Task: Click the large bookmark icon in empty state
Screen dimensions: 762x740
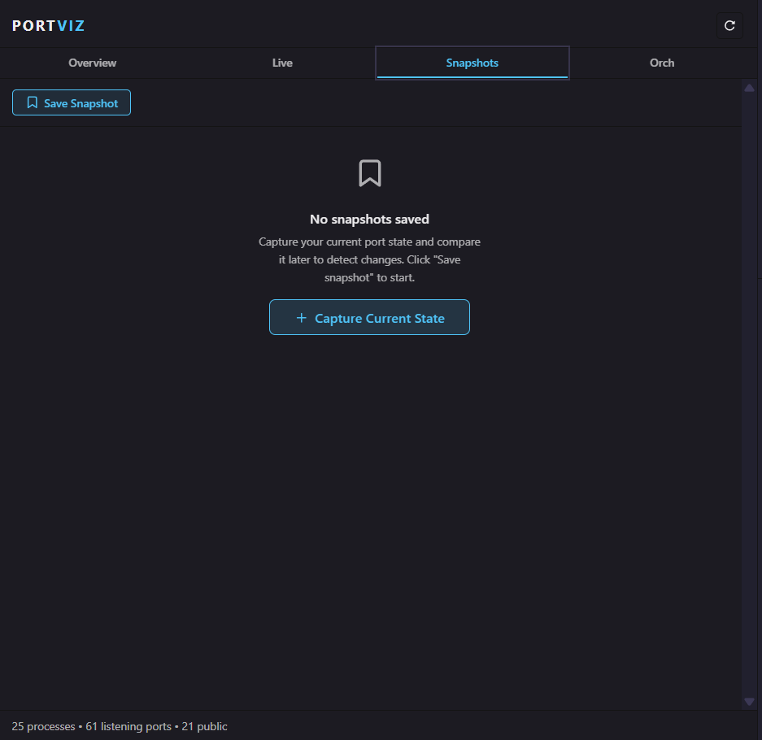Action: [370, 173]
